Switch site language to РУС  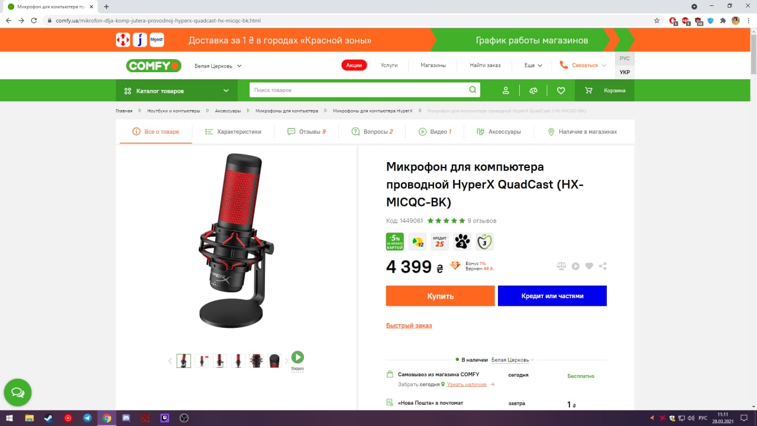625,59
